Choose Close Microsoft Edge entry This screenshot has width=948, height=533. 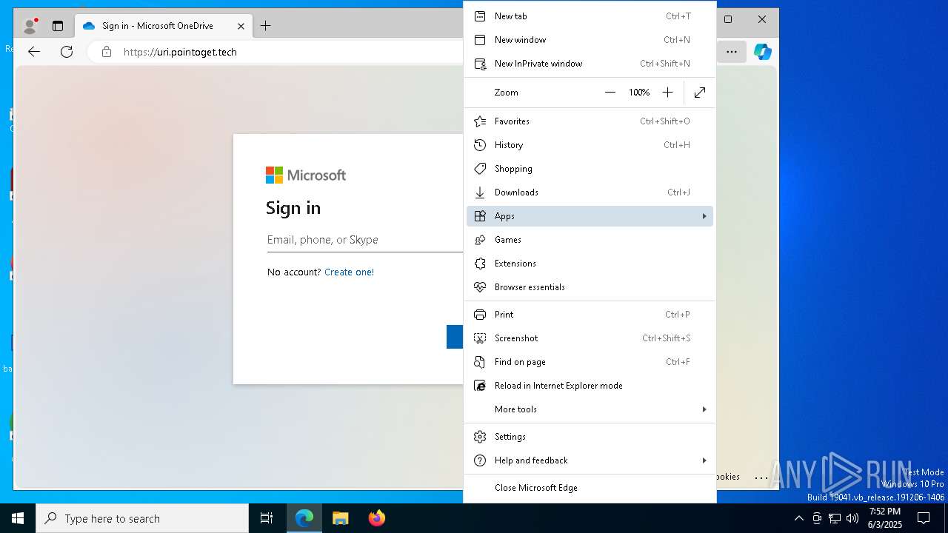tap(590, 488)
